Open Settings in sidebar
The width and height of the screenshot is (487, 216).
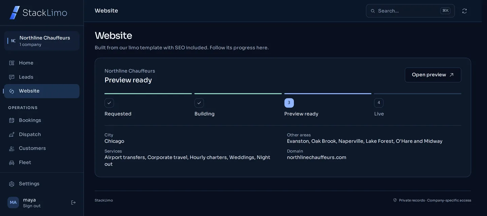tap(42, 184)
